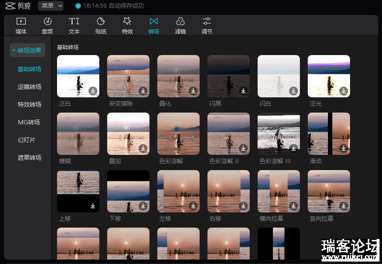
Task: Click the 上移 label text
Action: point(65,219)
